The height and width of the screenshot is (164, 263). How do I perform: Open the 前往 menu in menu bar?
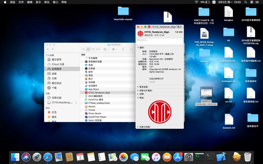(x=47, y=2)
